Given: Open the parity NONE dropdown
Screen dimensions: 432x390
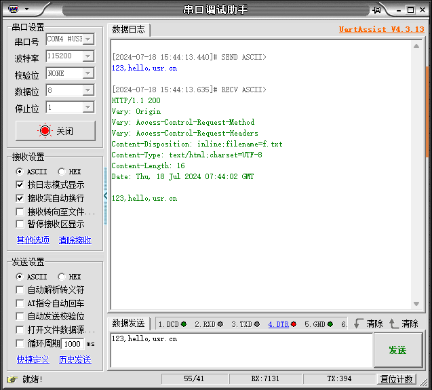Looking at the screenshot, I should [87, 73].
